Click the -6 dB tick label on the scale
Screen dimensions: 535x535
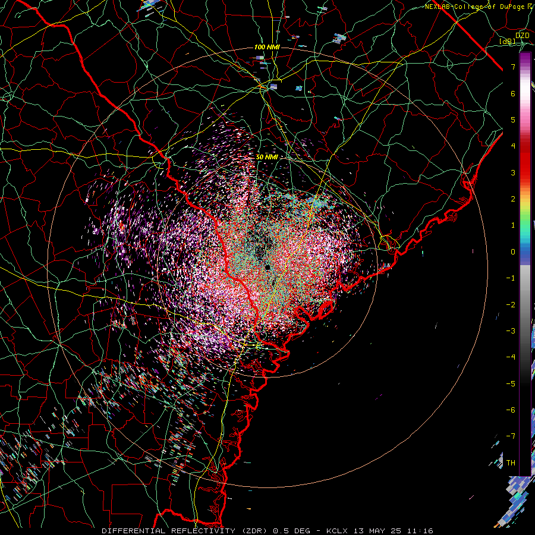pyautogui.click(x=511, y=410)
